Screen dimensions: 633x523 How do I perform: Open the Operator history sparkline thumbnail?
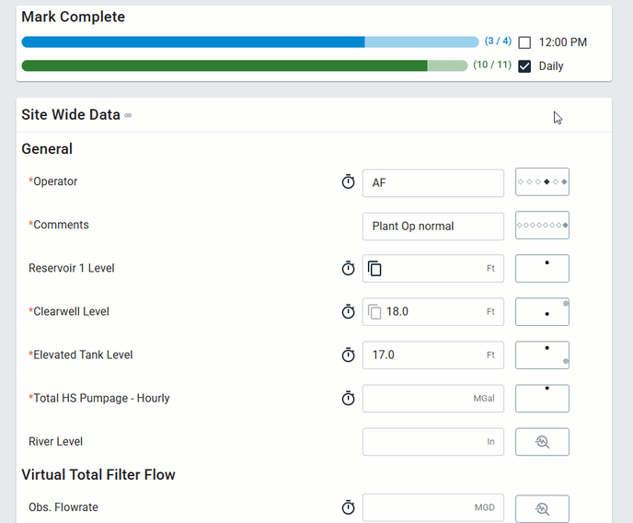click(x=542, y=182)
